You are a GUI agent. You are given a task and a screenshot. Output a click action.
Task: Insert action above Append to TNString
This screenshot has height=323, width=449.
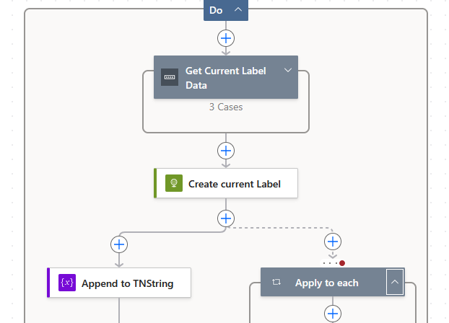tap(119, 244)
